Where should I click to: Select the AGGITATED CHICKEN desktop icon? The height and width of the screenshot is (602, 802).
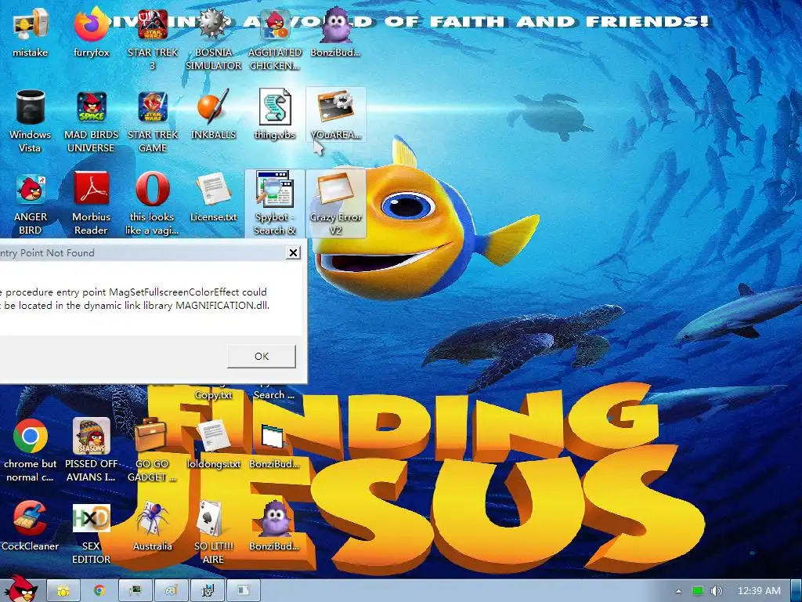pos(275,40)
